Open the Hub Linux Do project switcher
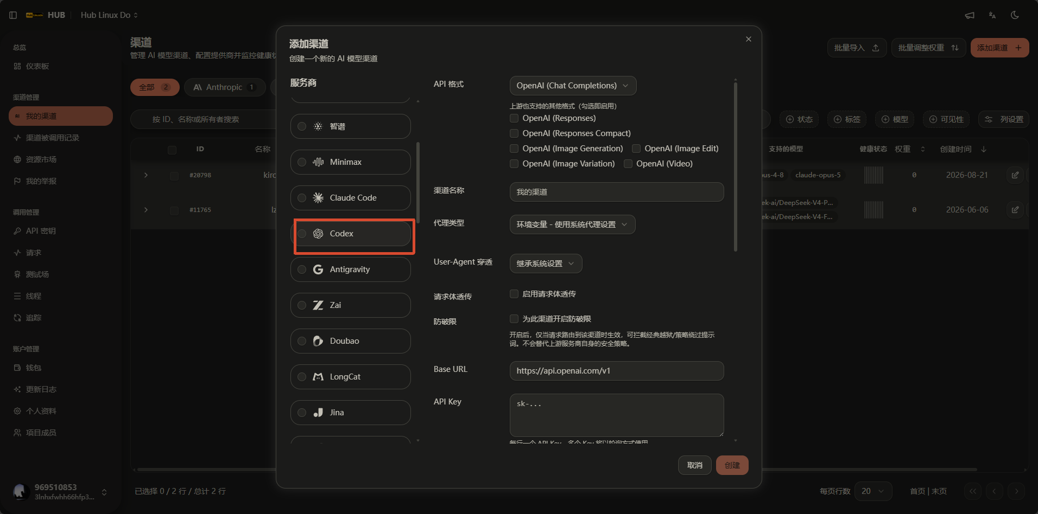This screenshot has height=514, width=1038. 109,15
